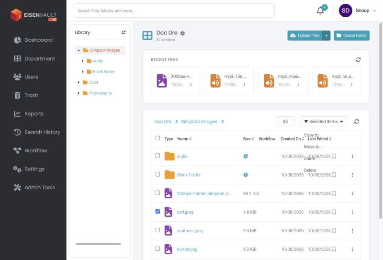Open the Selected Items dropdown
Image resolution: width=383 pixels, height=260 pixels.
(x=324, y=122)
